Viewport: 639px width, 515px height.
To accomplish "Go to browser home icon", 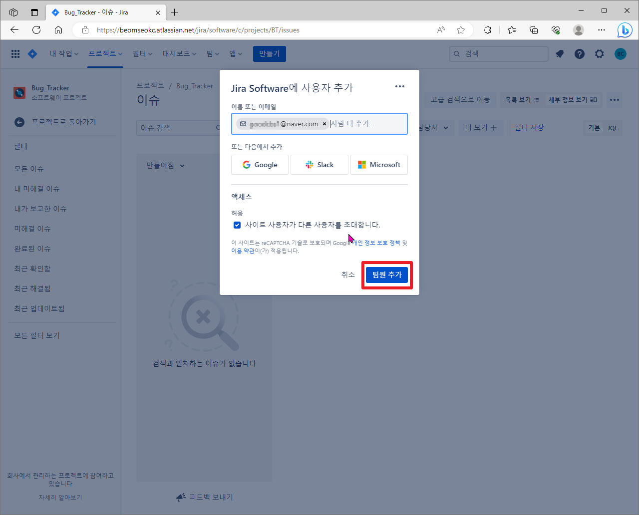I will pyautogui.click(x=58, y=30).
